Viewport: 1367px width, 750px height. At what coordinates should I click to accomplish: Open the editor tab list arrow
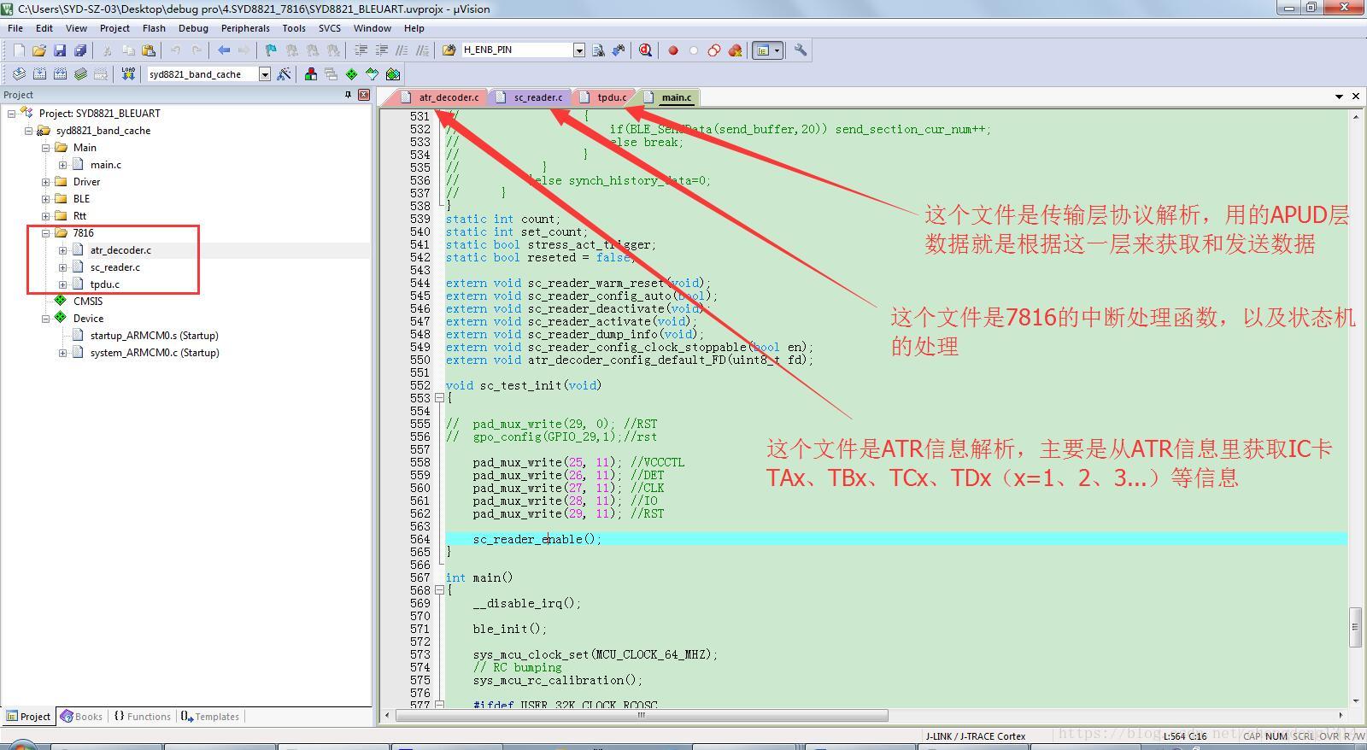(1339, 97)
